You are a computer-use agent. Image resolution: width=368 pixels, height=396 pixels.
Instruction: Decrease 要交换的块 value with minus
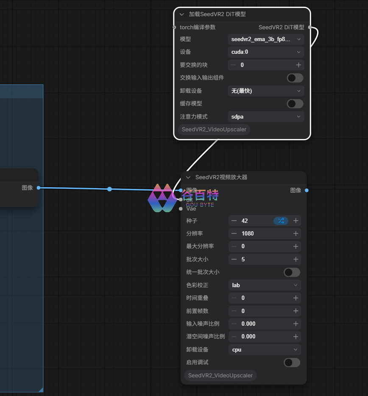(x=233, y=65)
